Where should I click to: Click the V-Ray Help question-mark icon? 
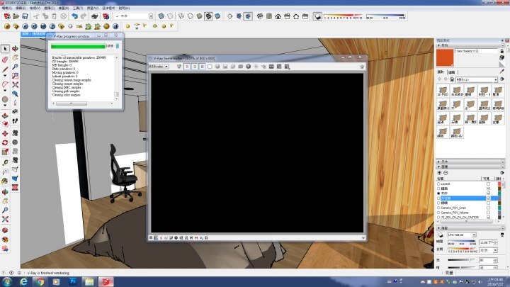(x=52, y=26)
